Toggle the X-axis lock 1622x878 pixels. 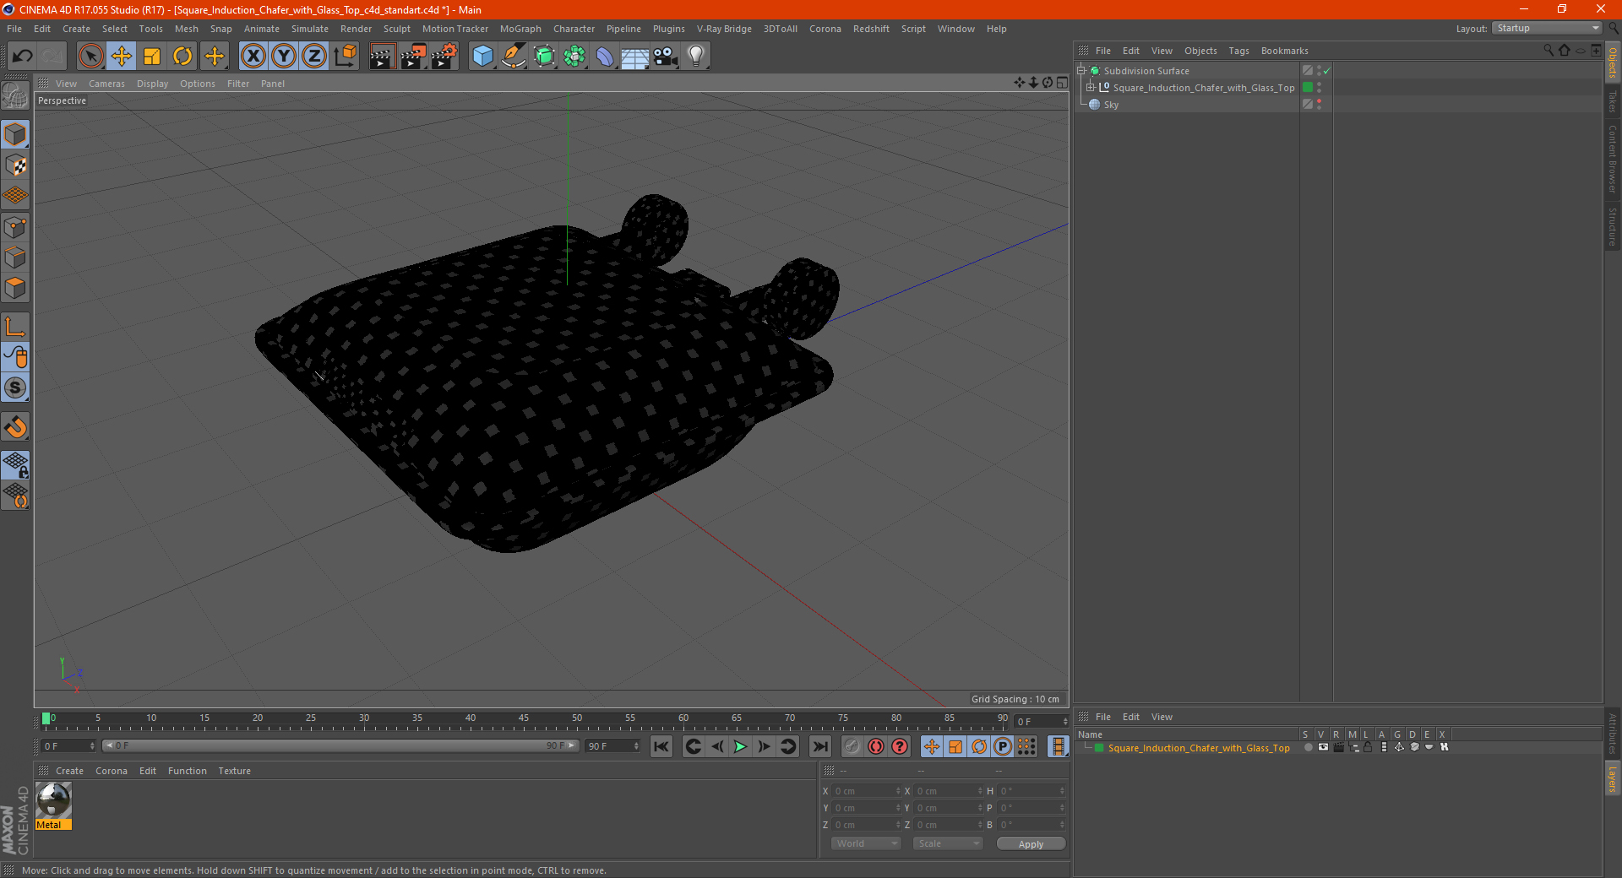click(253, 57)
